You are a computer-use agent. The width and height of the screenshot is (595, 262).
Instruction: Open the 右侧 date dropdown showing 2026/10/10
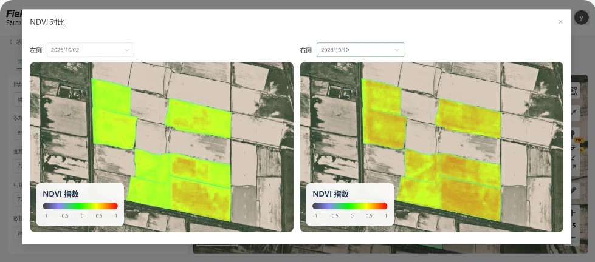coord(360,50)
